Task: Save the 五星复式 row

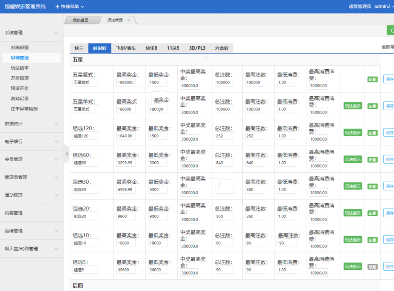Action: (x=389, y=79)
